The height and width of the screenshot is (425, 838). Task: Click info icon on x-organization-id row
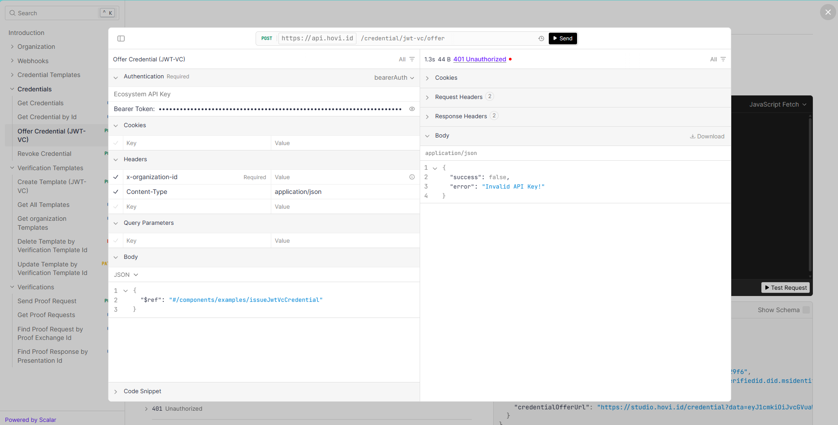pyautogui.click(x=412, y=177)
